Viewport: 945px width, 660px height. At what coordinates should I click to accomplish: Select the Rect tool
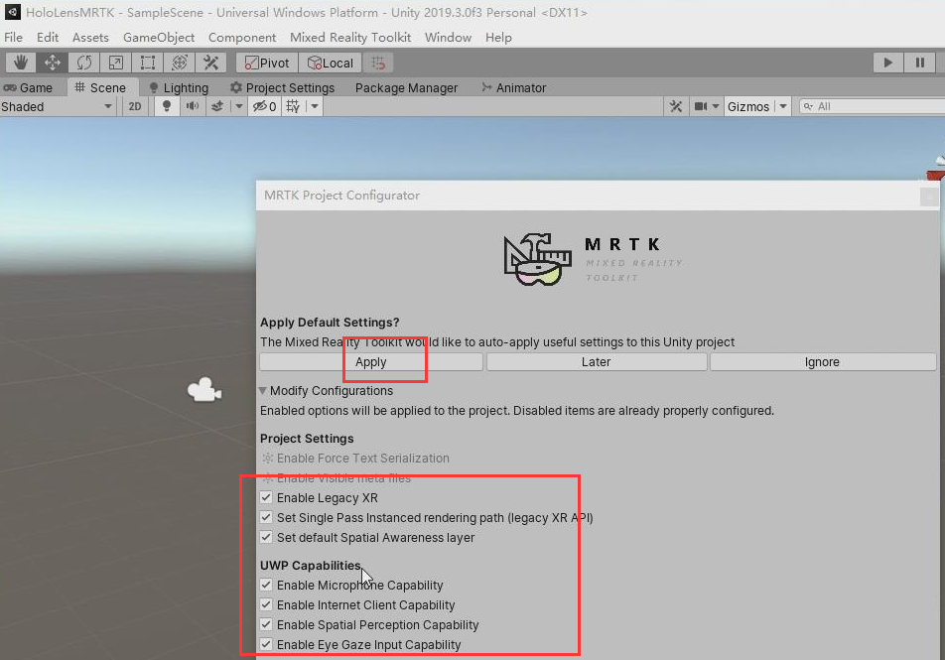(x=148, y=63)
